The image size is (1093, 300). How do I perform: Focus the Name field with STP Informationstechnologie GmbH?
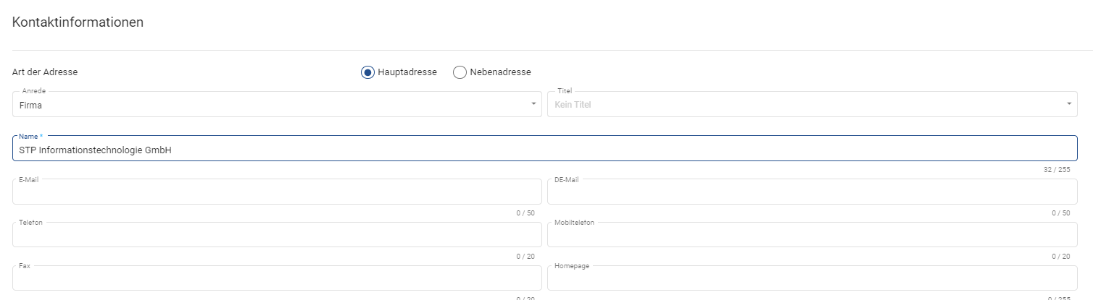[545, 148]
